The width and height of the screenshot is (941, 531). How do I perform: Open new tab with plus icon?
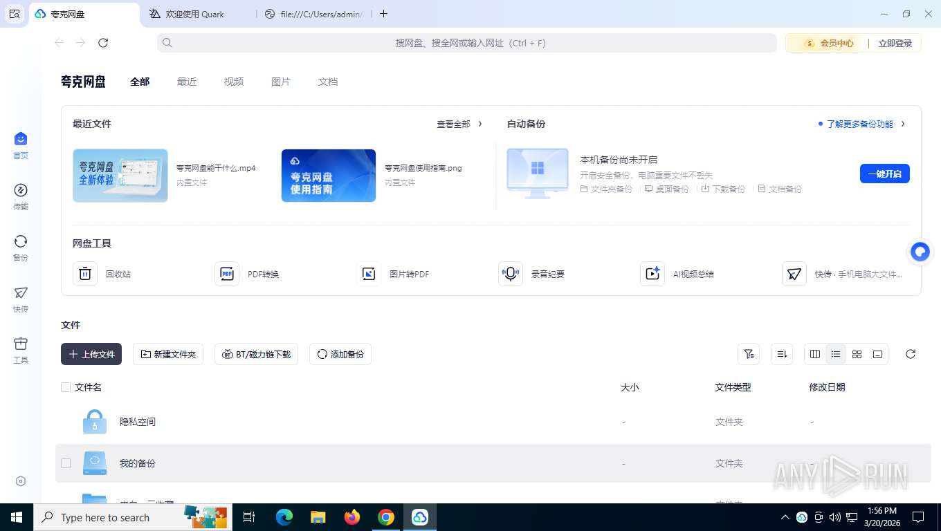[x=384, y=14]
